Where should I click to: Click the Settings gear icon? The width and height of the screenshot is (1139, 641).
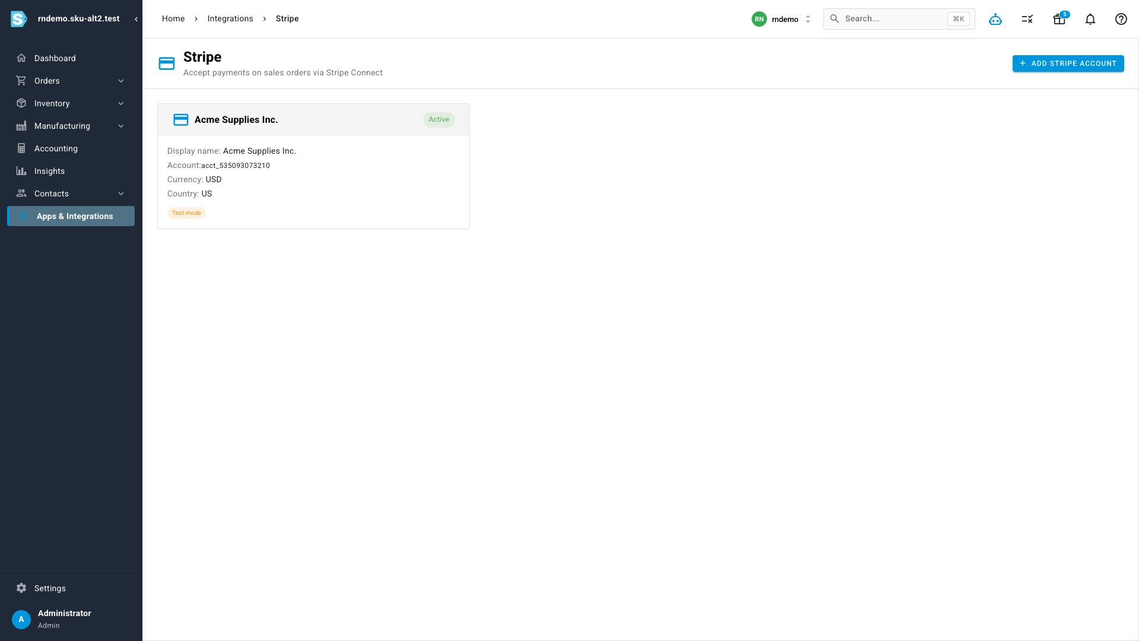(x=21, y=588)
